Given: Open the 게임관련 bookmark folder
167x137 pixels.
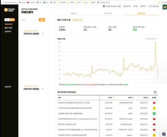Looking at the screenshot, I should point(62,2).
